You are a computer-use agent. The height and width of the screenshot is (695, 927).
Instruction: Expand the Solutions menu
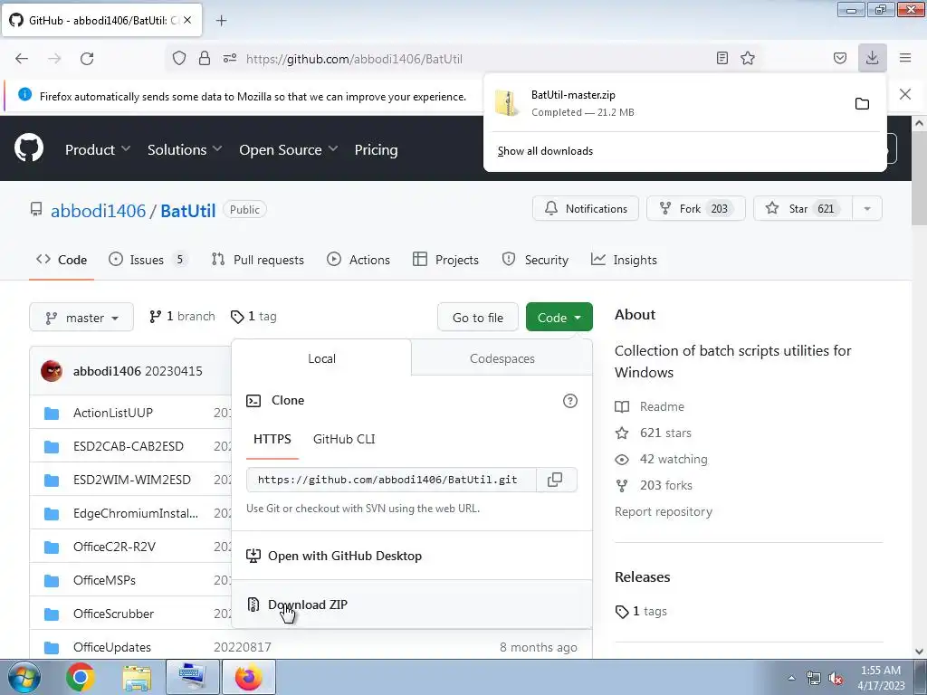[x=185, y=150]
